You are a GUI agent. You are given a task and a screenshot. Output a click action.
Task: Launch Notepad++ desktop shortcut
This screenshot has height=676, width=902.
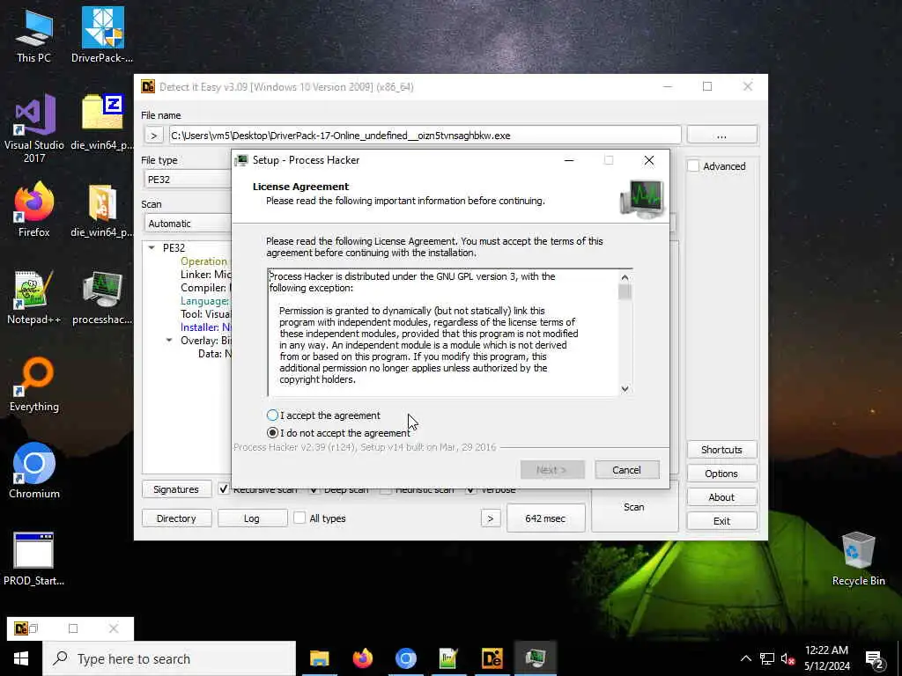(x=34, y=298)
